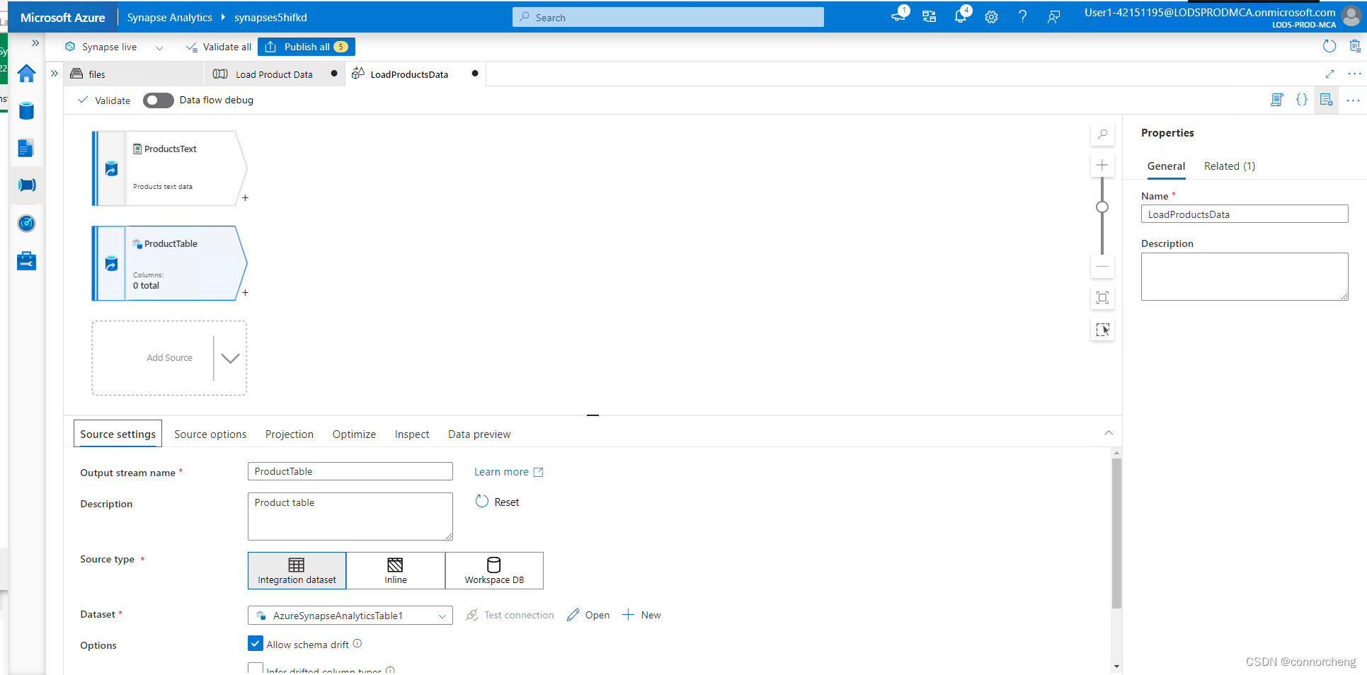Open the notifications bell

[x=960, y=17]
